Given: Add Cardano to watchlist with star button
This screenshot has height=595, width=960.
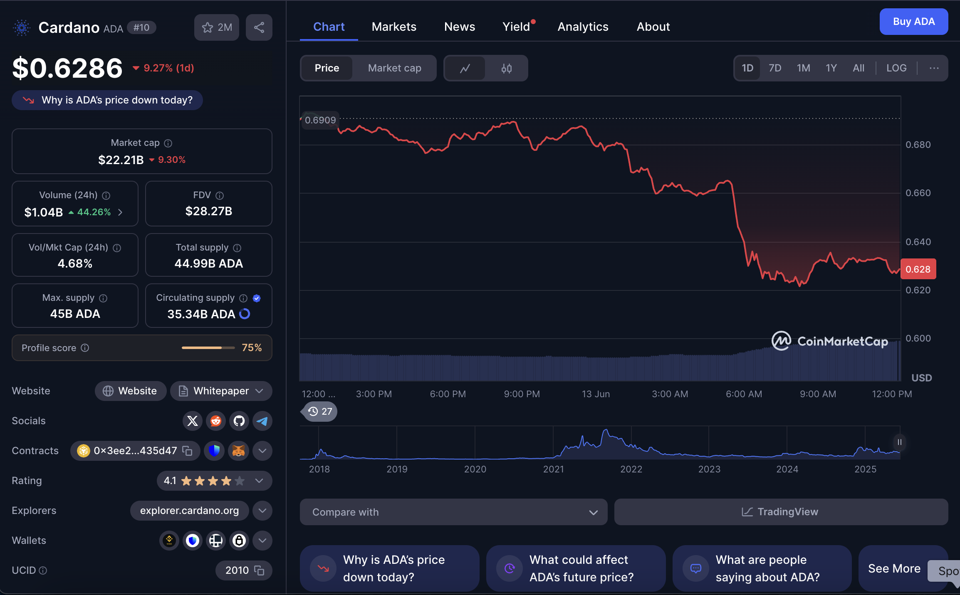Looking at the screenshot, I should coord(216,27).
